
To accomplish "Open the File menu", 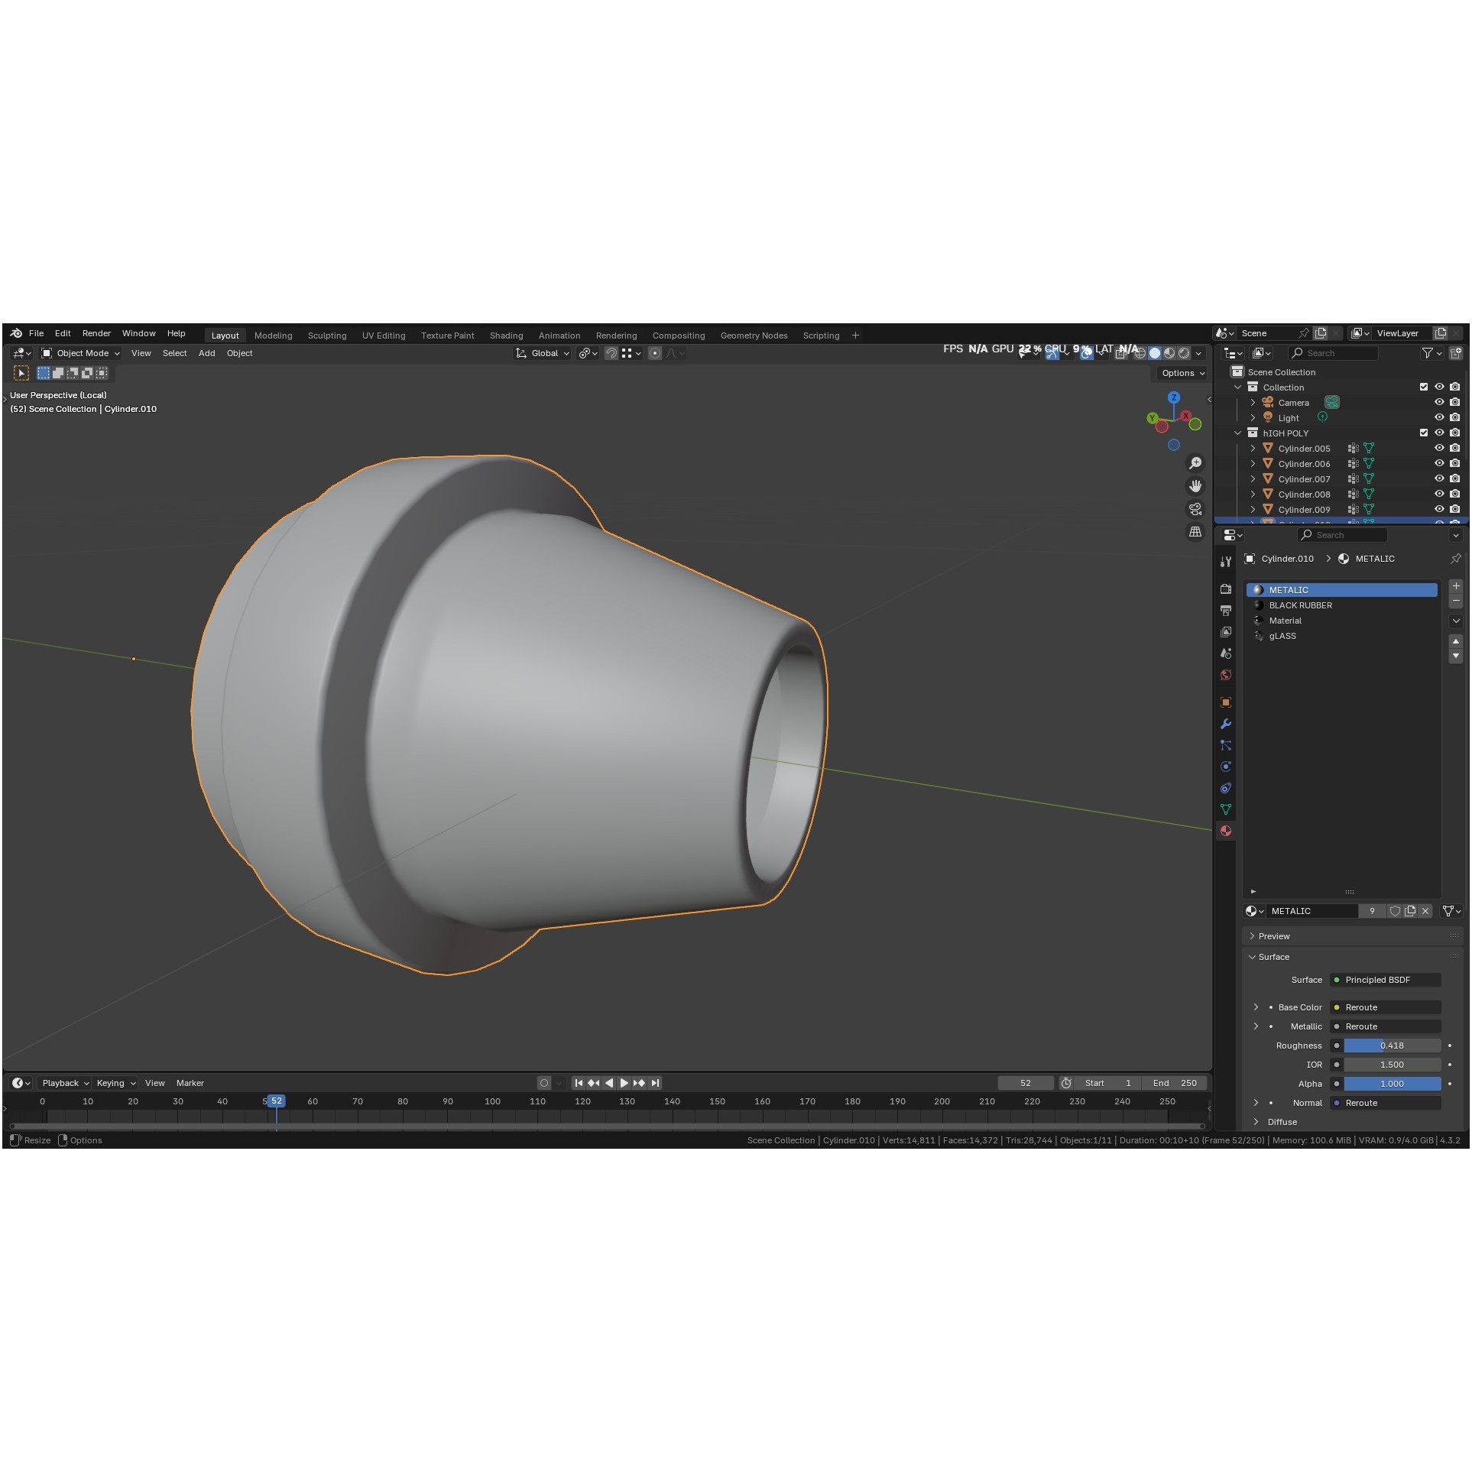I will point(36,333).
